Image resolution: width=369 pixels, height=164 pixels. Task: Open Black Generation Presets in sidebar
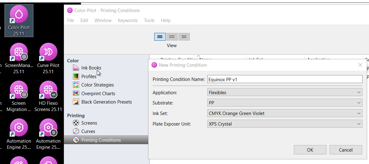click(106, 102)
